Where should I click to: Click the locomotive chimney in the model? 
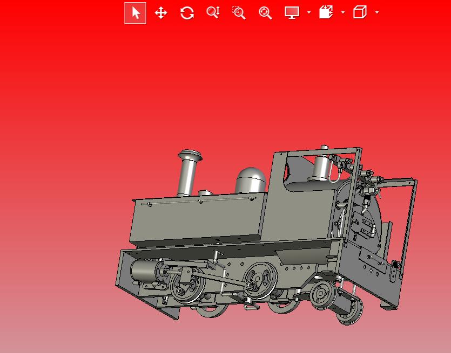pyautogui.click(x=189, y=173)
